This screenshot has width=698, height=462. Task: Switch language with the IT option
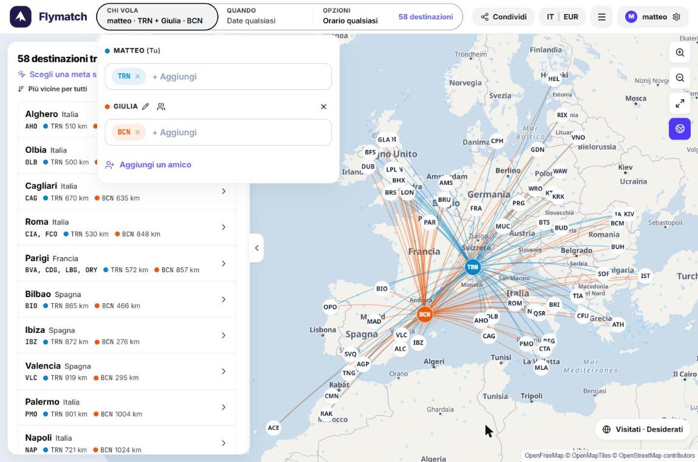[x=551, y=17]
